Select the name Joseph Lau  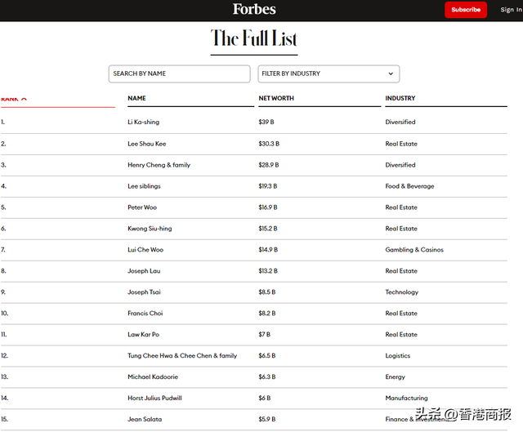pyautogui.click(x=144, y=271)
